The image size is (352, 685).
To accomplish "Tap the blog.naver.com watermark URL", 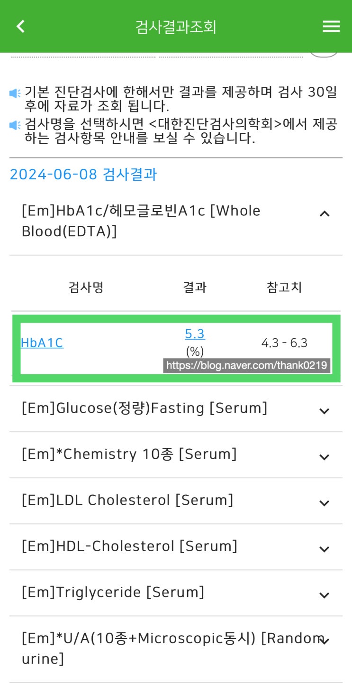I will point(246,365).
